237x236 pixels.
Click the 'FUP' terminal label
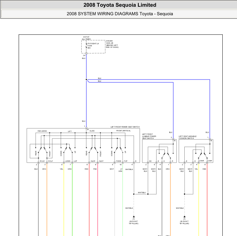click(x=126, y=161)
